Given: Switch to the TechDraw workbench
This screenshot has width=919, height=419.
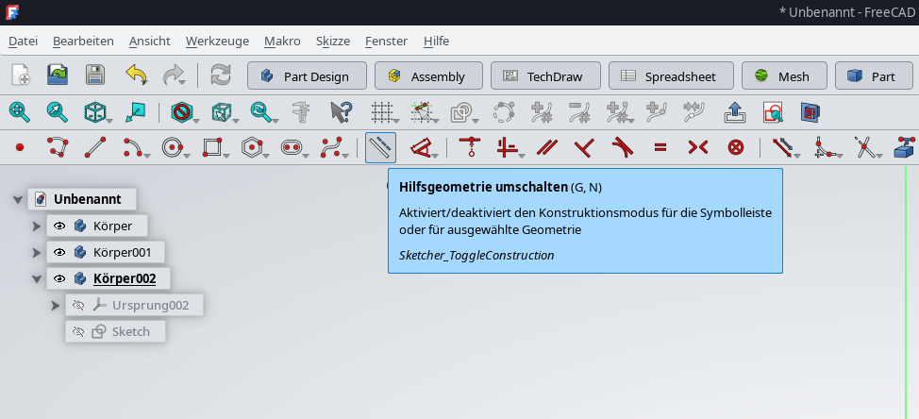Looking at the screenshot, I should 543,76.
